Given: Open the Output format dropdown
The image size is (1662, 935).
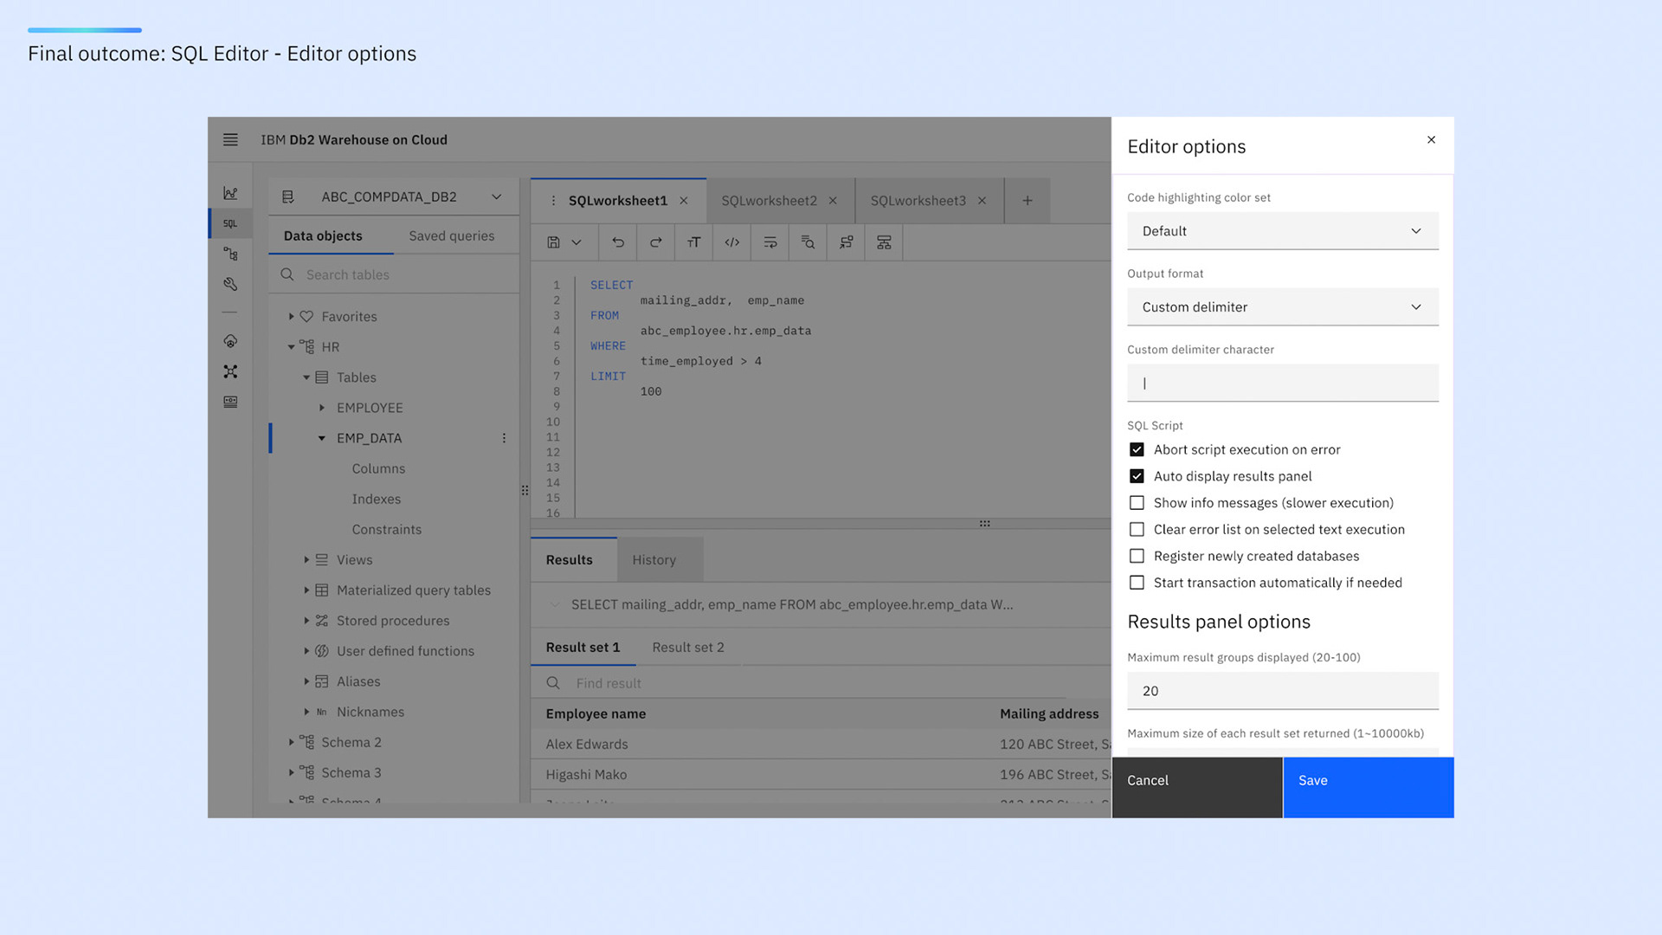Looking at the screenshot, I should click(x=1282, y=306).
